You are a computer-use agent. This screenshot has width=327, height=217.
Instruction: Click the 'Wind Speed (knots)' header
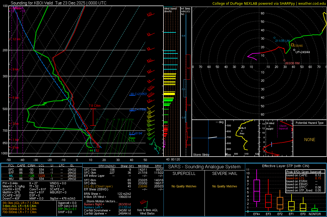[170, 10]
